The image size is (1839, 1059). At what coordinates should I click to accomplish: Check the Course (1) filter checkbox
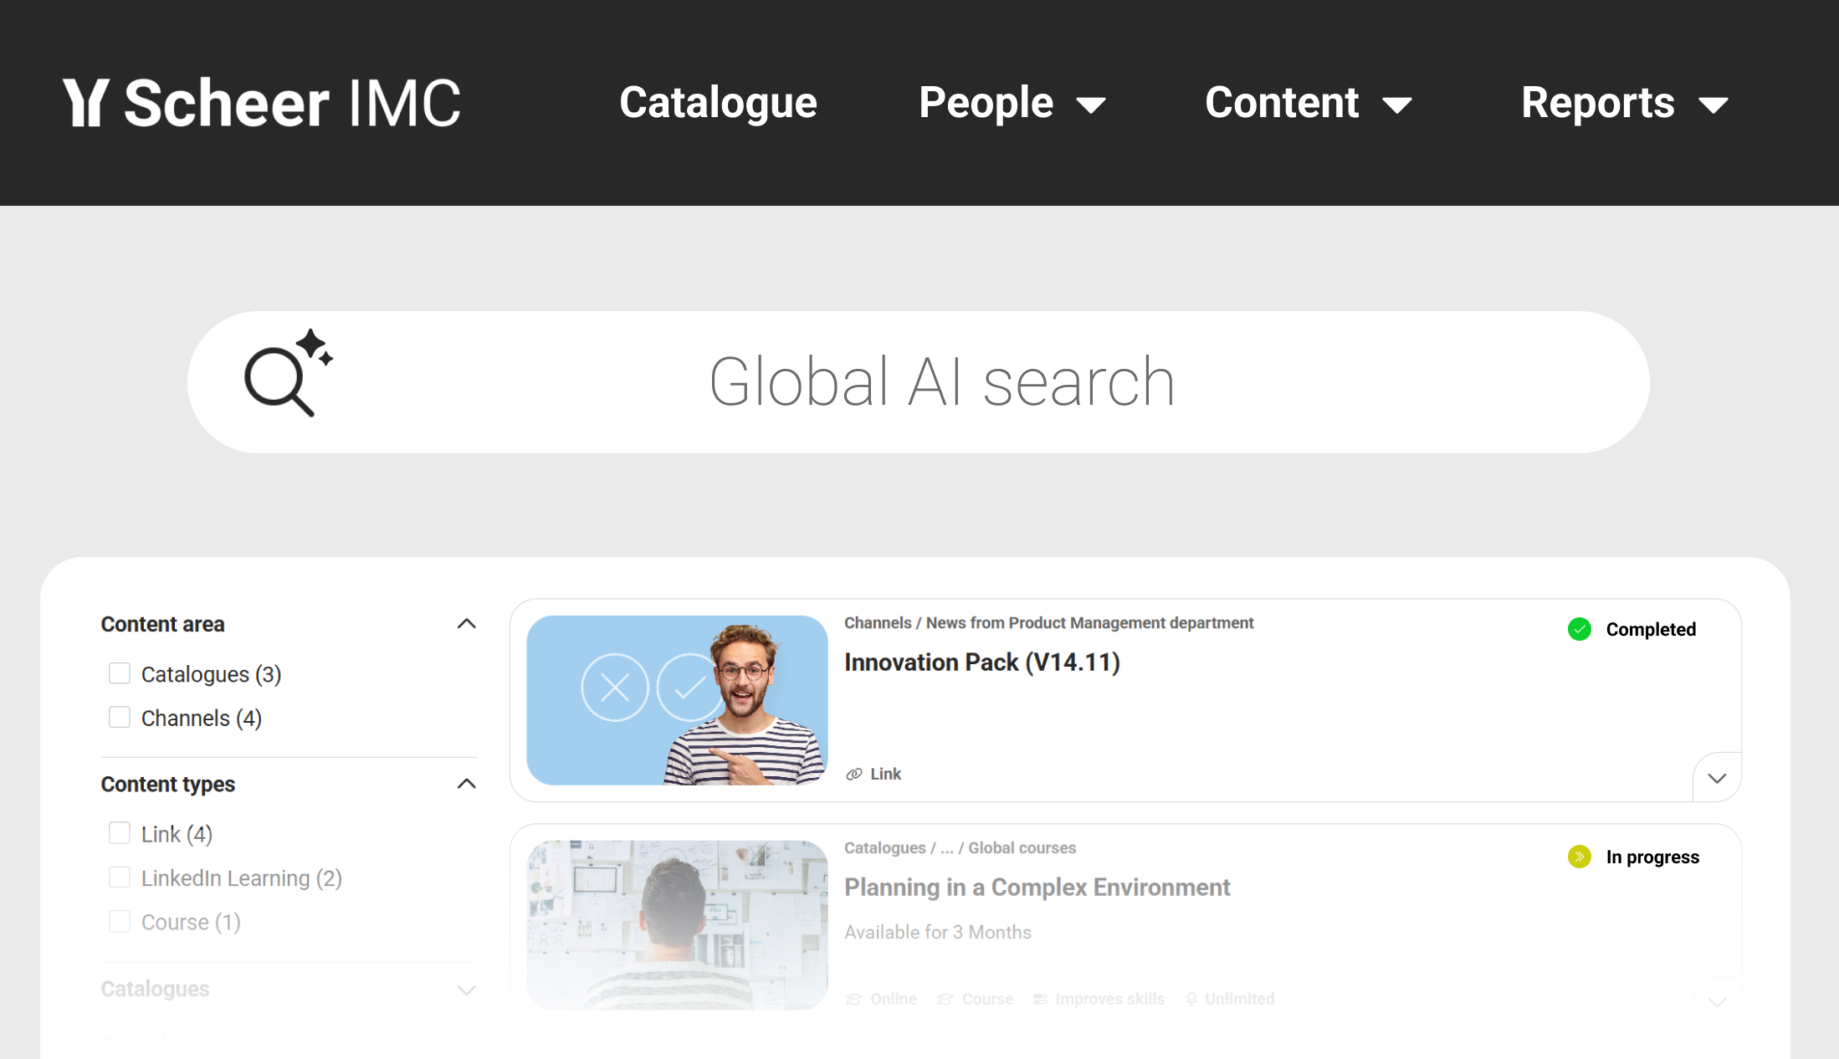click(120, 922)
